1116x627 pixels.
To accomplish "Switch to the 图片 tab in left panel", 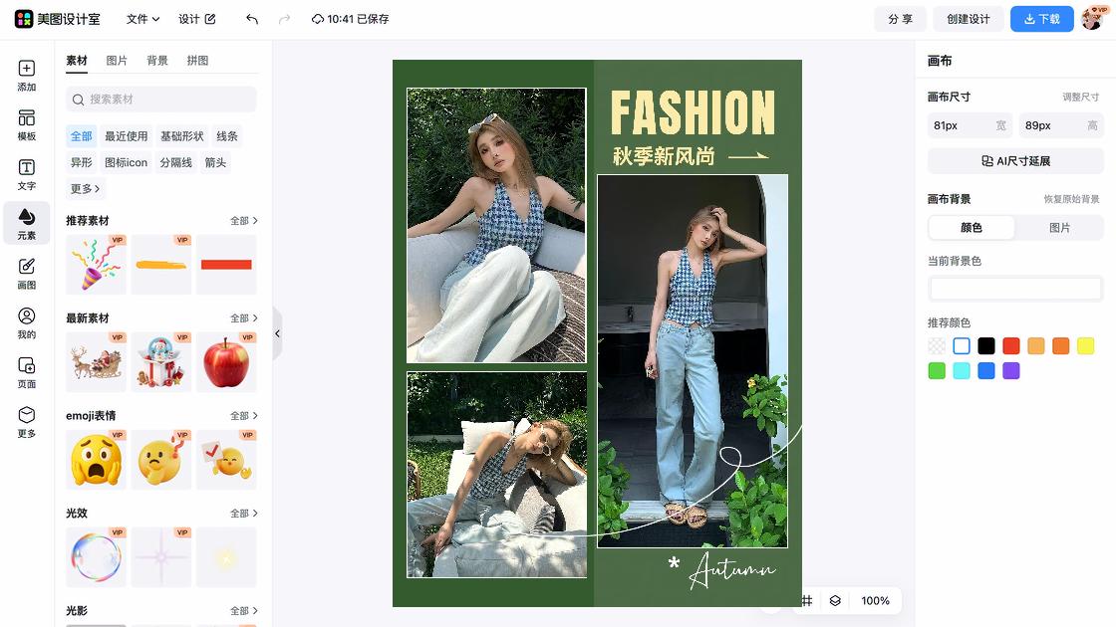I will tap(117, 61).
